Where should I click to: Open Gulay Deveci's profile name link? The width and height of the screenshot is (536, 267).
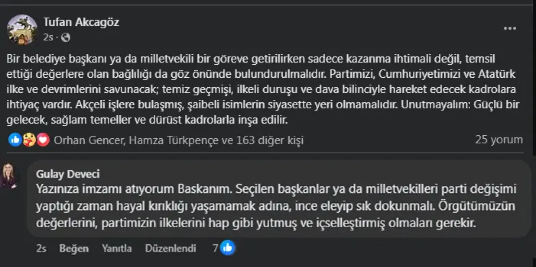point(68,174)
